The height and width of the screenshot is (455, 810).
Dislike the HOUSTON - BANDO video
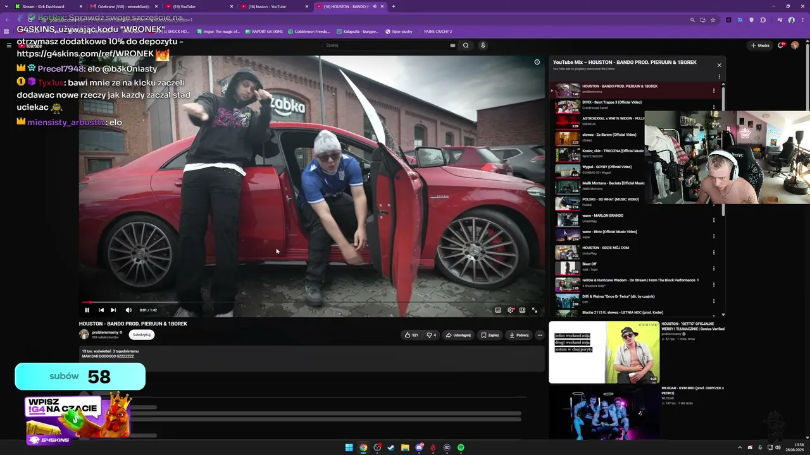tap(431, 335)
